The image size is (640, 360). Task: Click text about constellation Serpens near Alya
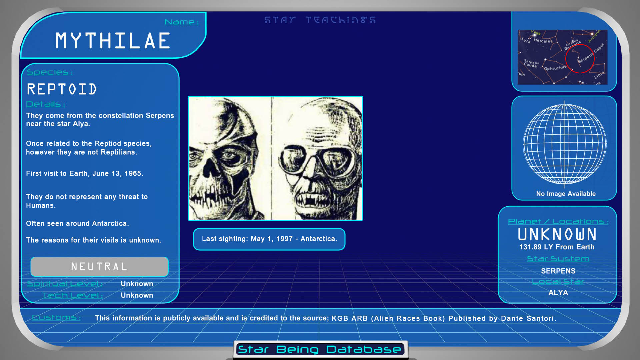(100, 119)
